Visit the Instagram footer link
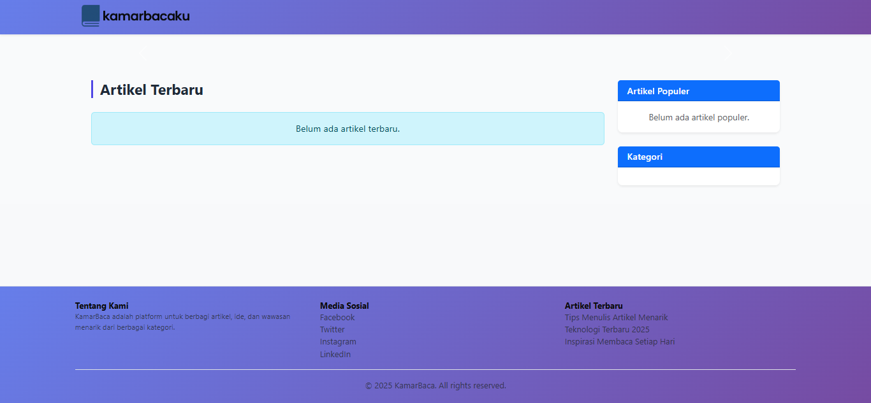This screenshot has width=871, height=403. 338,342
